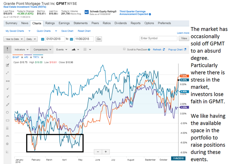Click the Enter Symbol input field
The width and height of the screenshot is (229, 164).
(158, 39)
